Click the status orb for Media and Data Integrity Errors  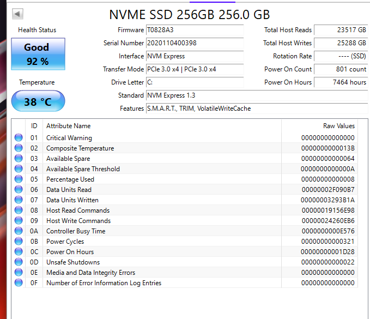[x=19, y=273]
